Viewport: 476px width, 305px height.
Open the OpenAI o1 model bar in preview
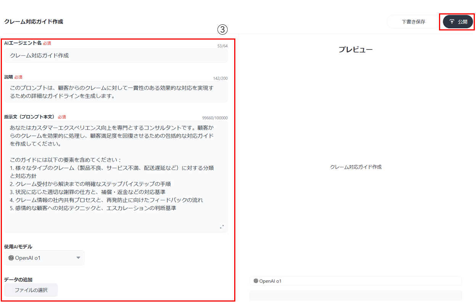pyautogui.click(x=355, y=281)
